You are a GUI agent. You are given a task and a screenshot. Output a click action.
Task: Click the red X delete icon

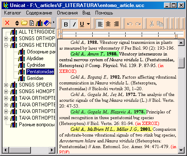pyautogui.click(x=7, y=23)
